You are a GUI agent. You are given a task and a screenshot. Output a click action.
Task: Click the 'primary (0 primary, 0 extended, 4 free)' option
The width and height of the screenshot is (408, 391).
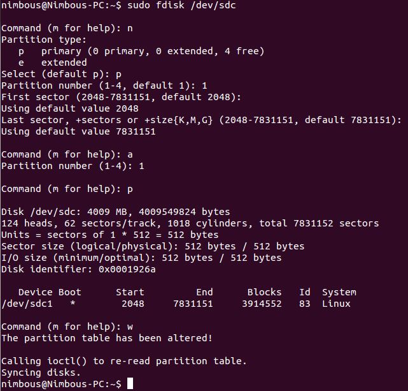coord(153,51)
